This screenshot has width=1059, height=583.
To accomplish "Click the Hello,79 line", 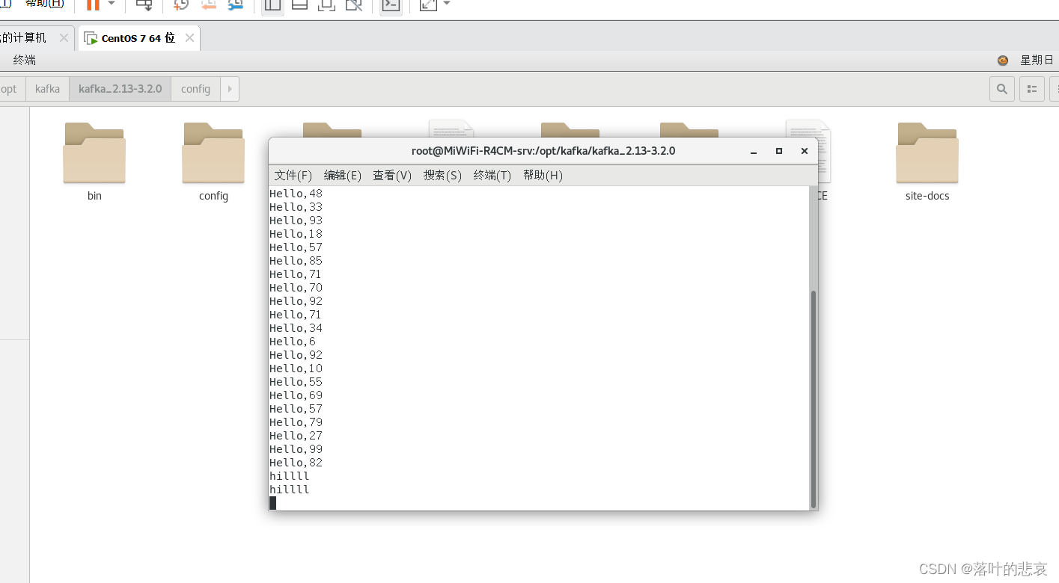I will click(x=296, y=422).
